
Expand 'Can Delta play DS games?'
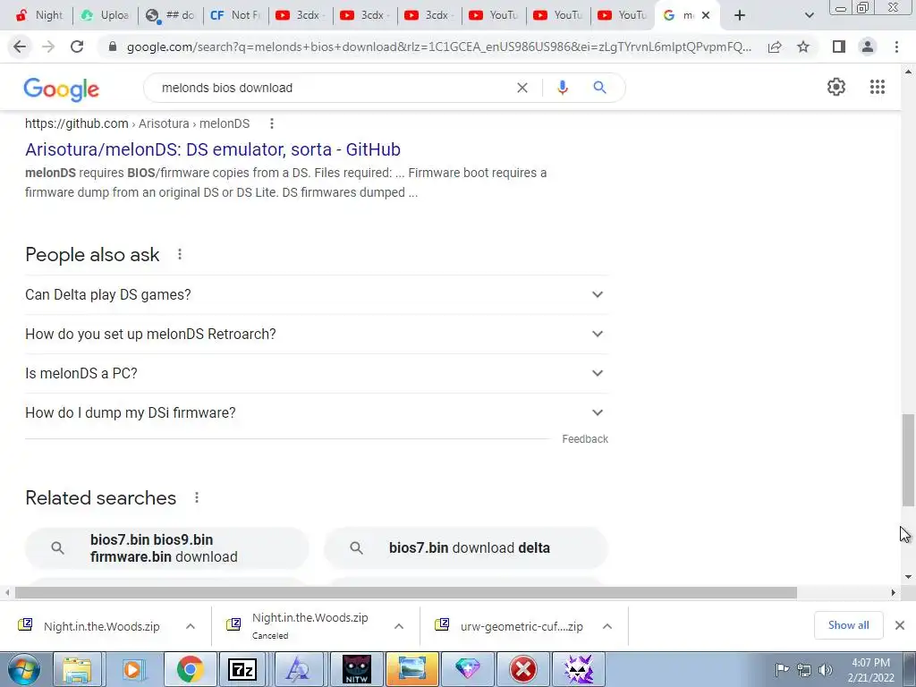tap(316, 294)
